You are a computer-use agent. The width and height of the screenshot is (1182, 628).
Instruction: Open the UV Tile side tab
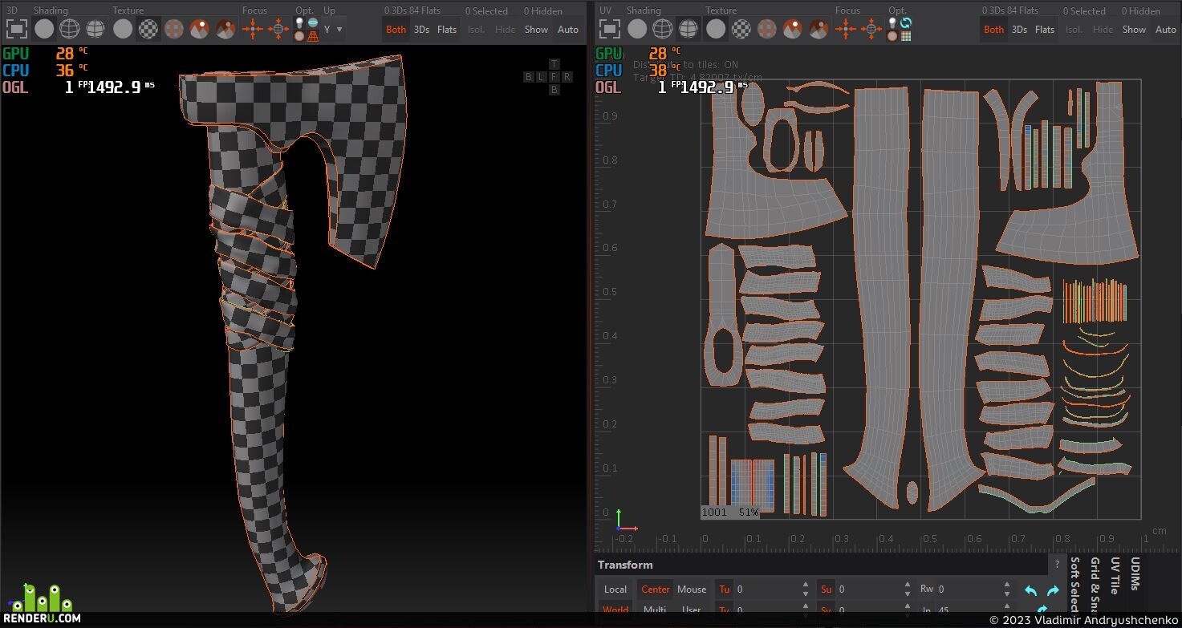(1115, 576)
